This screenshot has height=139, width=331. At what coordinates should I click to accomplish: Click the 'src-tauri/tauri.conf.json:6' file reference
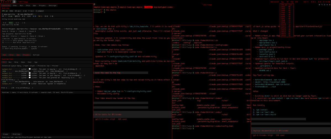click(273, 61)
